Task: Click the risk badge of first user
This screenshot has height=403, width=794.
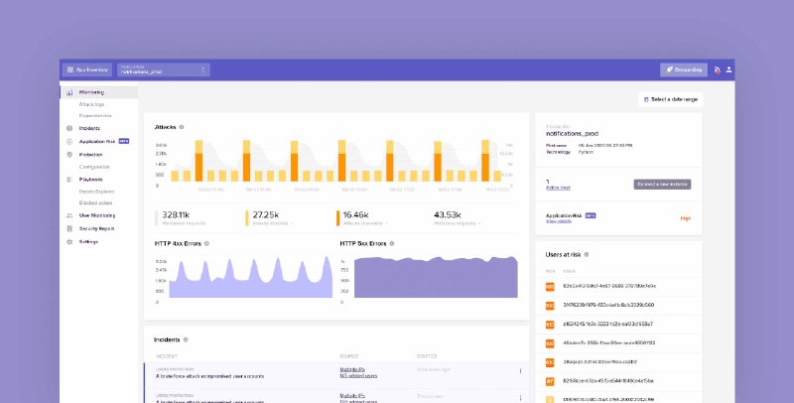Action: click(x=550, y=287)
